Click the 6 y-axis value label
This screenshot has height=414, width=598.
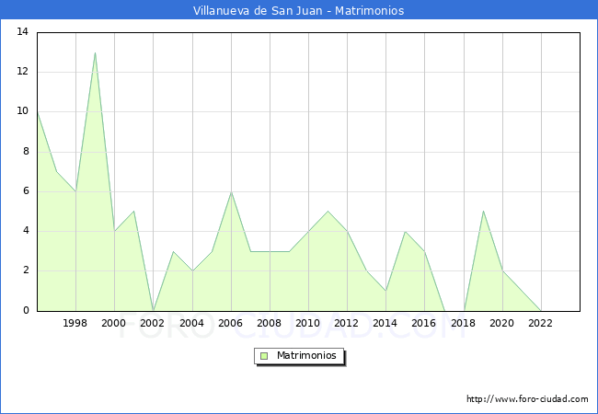[25, 191]
